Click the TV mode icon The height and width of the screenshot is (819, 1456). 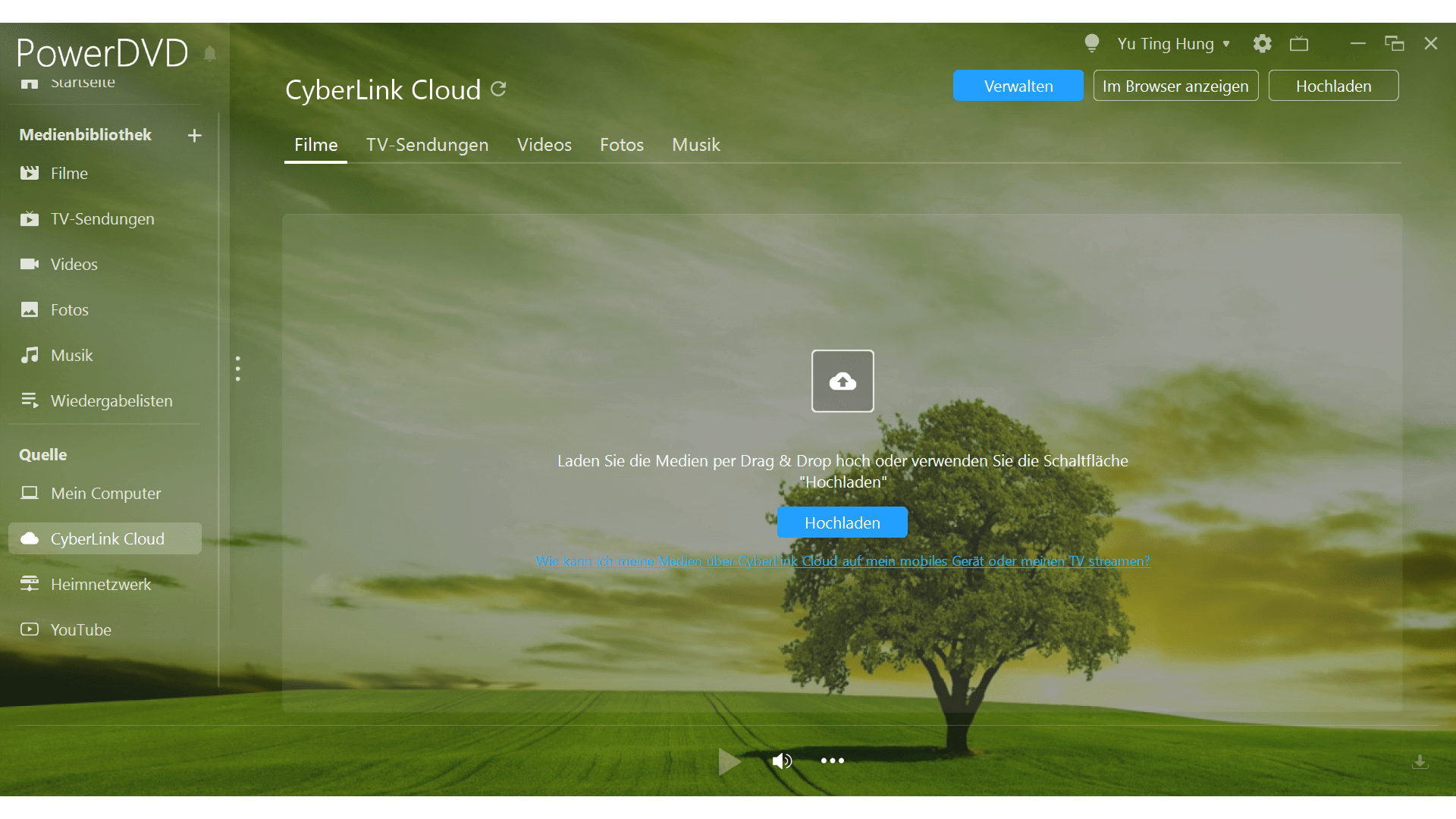(1299, 43)
